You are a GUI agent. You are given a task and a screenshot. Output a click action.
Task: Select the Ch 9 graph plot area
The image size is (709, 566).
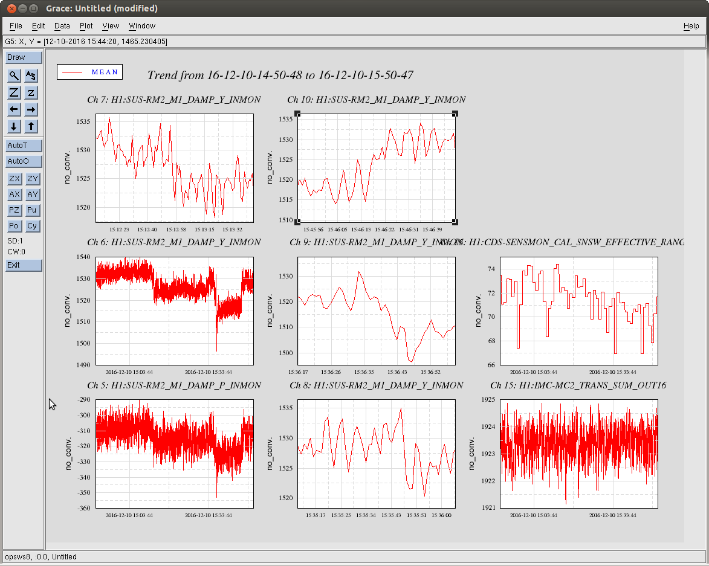tap(376, 310)
